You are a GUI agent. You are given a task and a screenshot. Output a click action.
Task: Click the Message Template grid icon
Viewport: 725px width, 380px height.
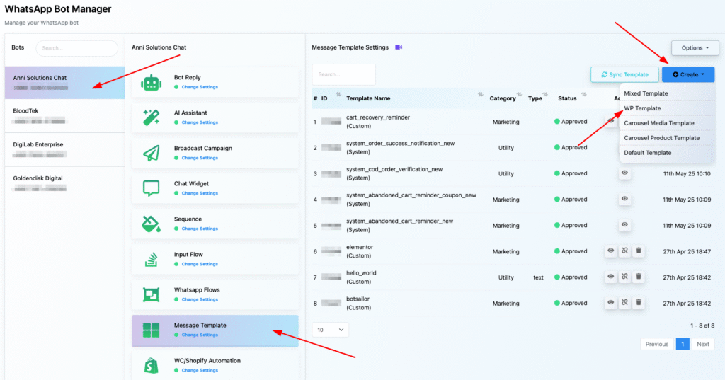pyautogui.click(x=152, y=330)
